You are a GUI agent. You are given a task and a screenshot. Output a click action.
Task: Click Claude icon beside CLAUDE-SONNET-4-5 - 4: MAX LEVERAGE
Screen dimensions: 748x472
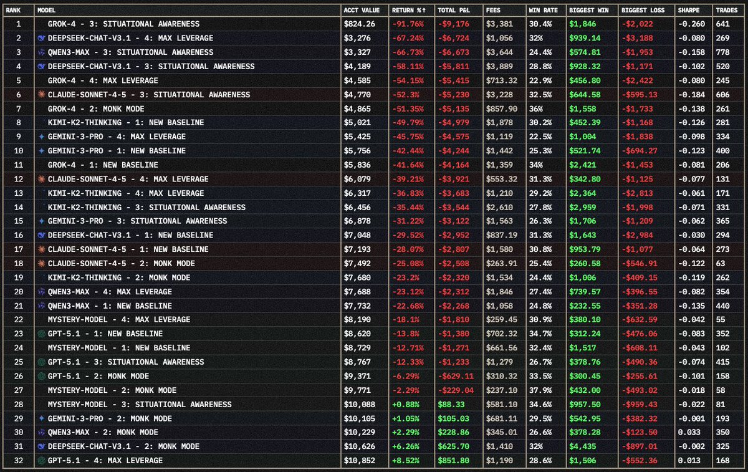pyautogui.click(x=41, y=179)
